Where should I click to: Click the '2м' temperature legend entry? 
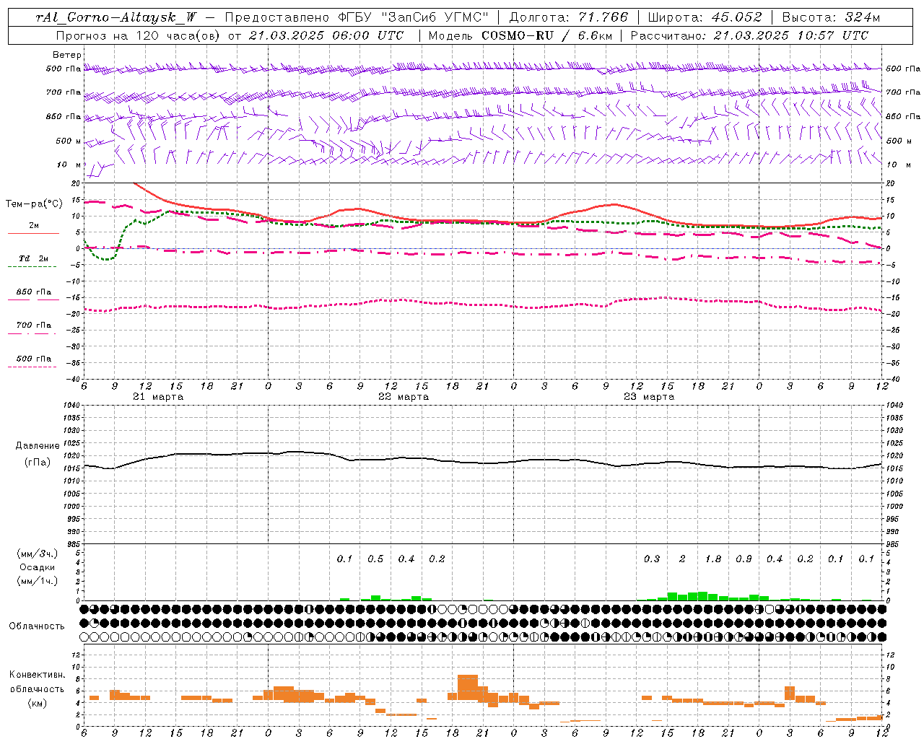[x=34, y=226]
